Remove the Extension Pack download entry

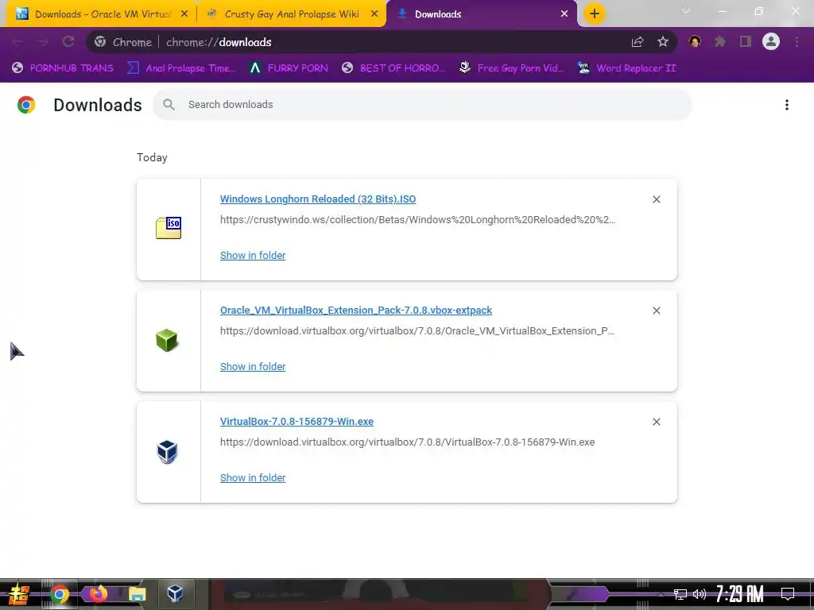click(657, 311)
